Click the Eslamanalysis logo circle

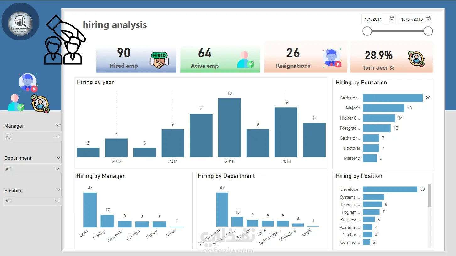20,22
